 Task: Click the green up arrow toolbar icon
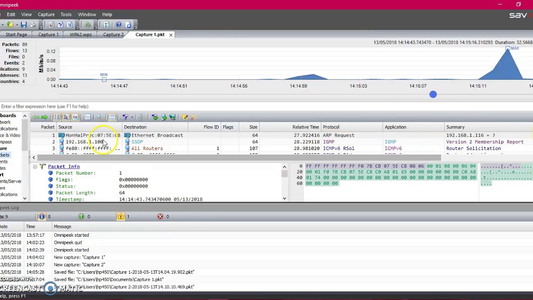[x=88, y=25]
